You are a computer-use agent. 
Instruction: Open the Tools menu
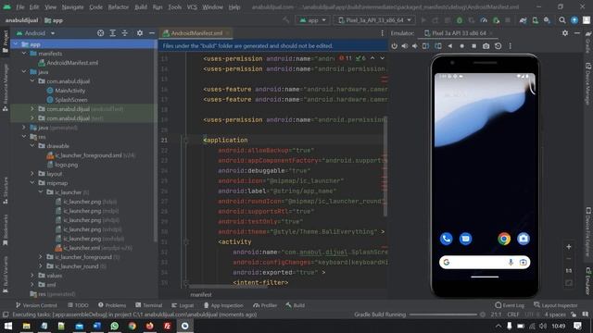coord(174,7)
